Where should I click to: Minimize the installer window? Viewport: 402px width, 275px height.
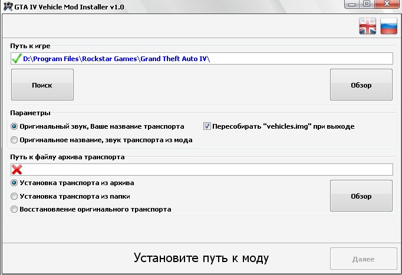352,4
